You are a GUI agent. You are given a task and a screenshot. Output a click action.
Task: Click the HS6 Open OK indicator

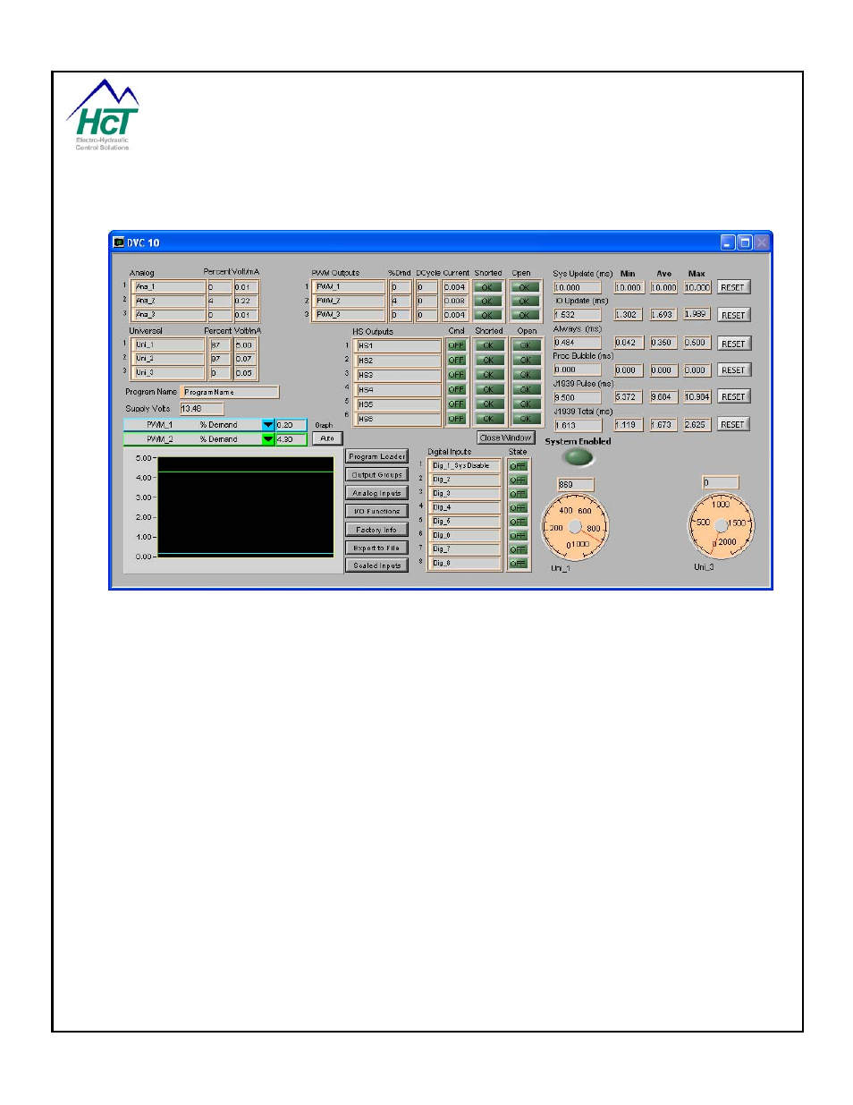pyautogui.click(x=526, y=419)
